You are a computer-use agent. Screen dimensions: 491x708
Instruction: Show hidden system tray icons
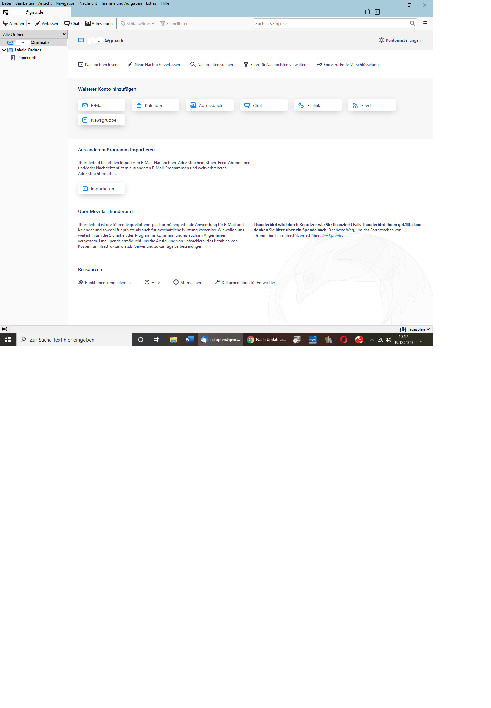tap(372, 340)
